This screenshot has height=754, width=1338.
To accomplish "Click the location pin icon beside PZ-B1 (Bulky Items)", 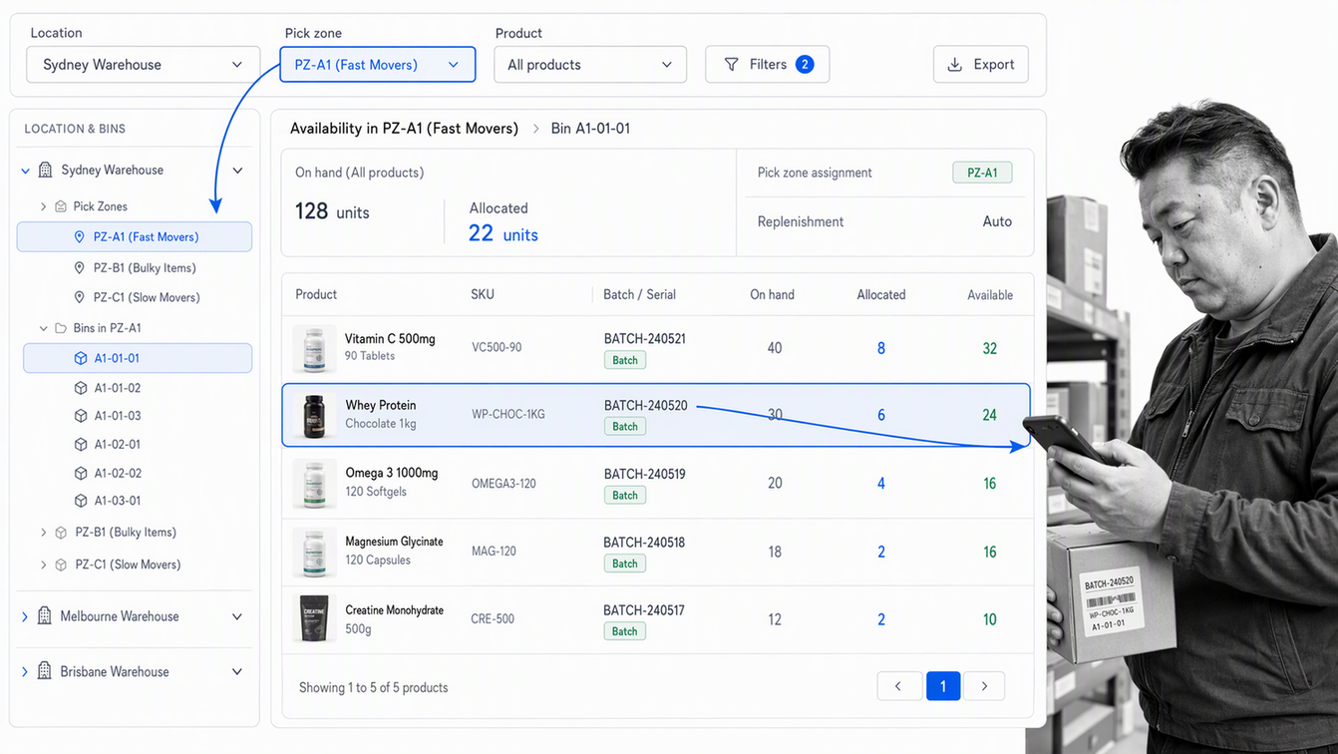I will pyautogui.click(x=80, y=267).
